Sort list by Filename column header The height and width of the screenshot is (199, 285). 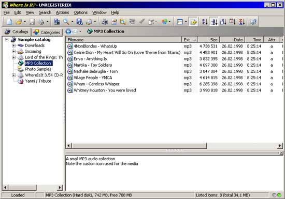[x=124, y=40]
